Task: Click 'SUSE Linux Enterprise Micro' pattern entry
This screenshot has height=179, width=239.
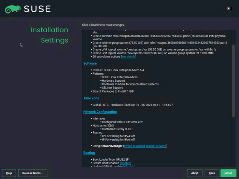Action: [x=119, y=77]
